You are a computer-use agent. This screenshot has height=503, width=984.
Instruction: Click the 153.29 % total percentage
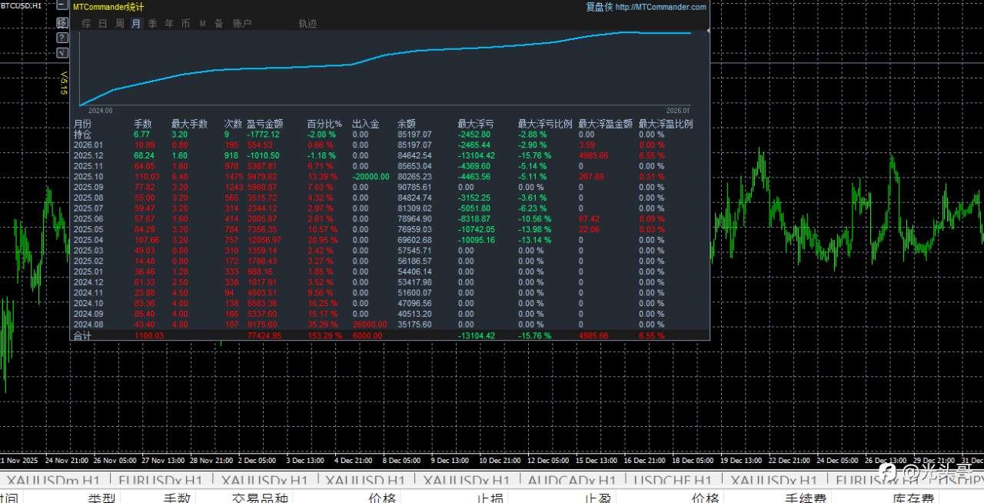click(326, 336)
